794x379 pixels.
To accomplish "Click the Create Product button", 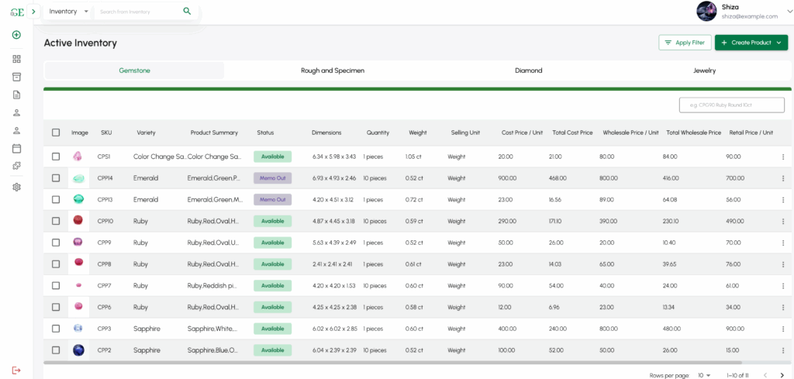I will pos(751,43).
